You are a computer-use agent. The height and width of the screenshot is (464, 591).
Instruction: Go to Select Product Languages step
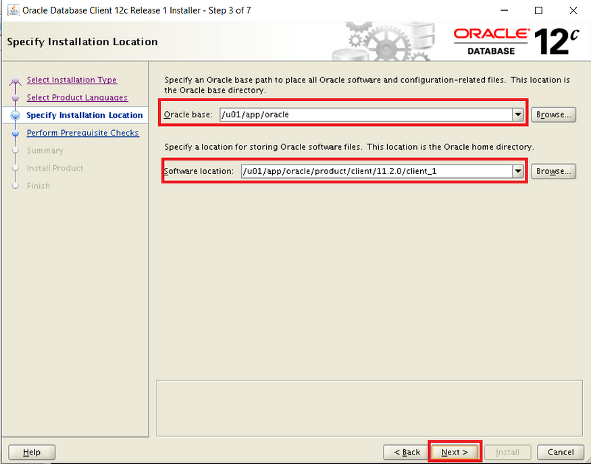77,98
